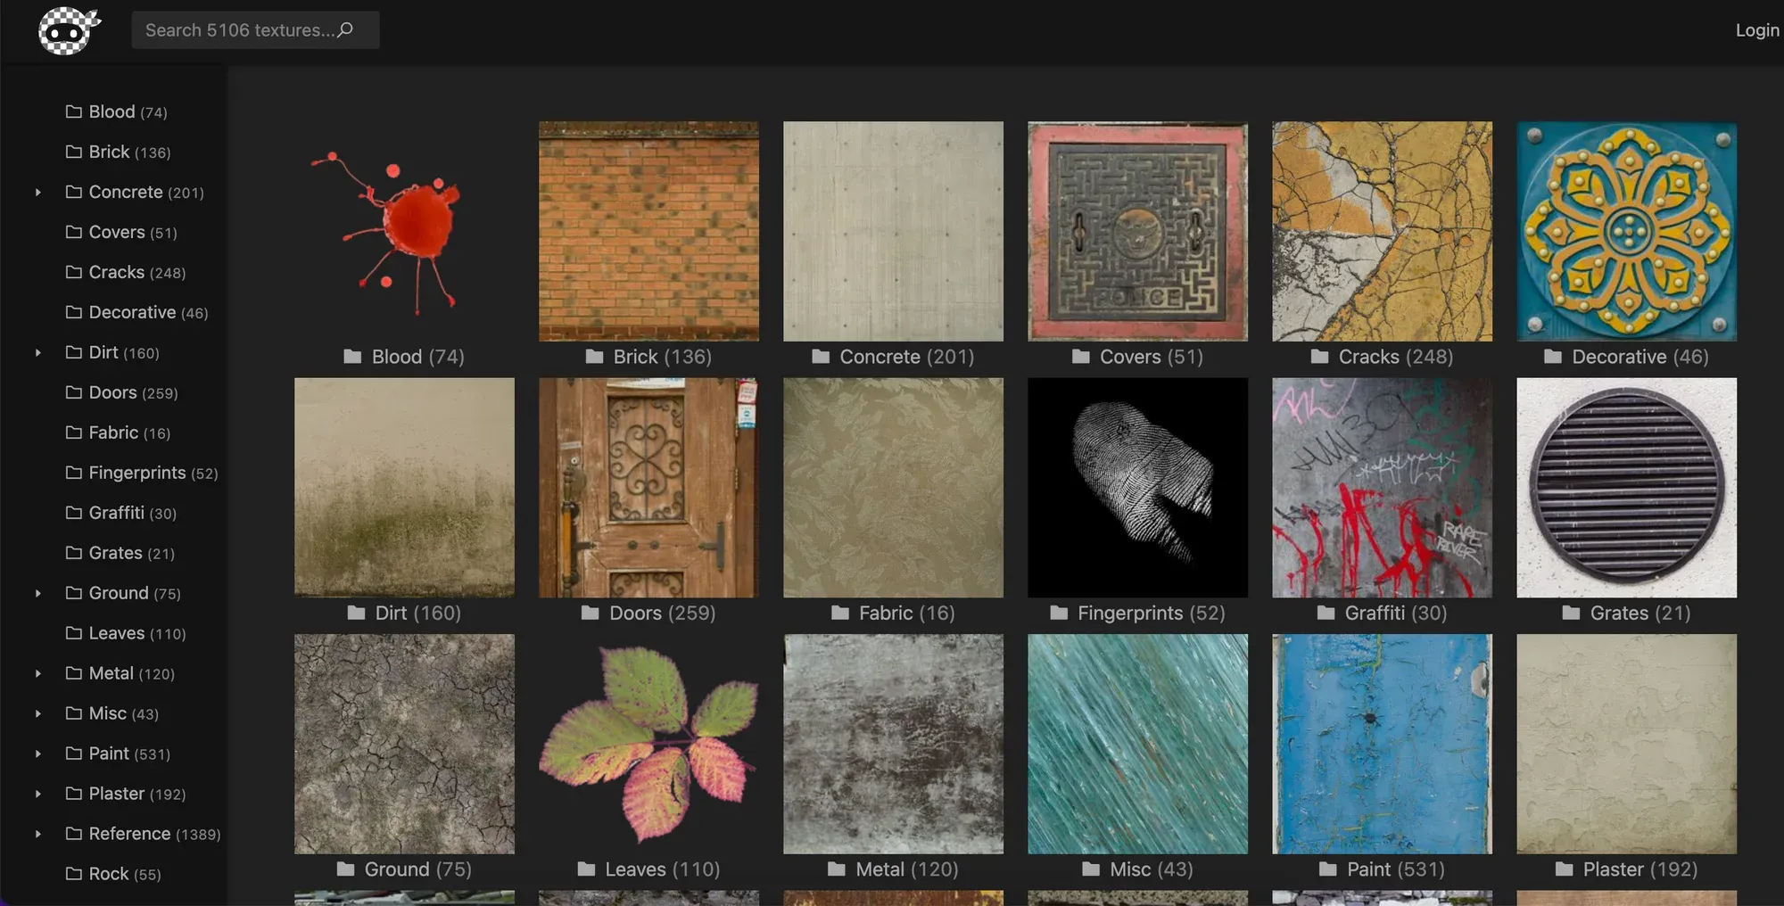Open the Brick wall thumbnail
Viewport: 1784px width, 906px height.
648,231
